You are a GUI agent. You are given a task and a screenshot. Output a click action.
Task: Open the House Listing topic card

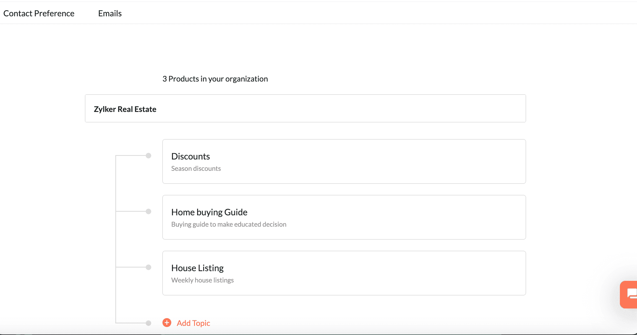point(344,273)
